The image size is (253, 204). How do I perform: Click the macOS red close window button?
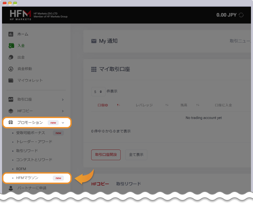5,3
